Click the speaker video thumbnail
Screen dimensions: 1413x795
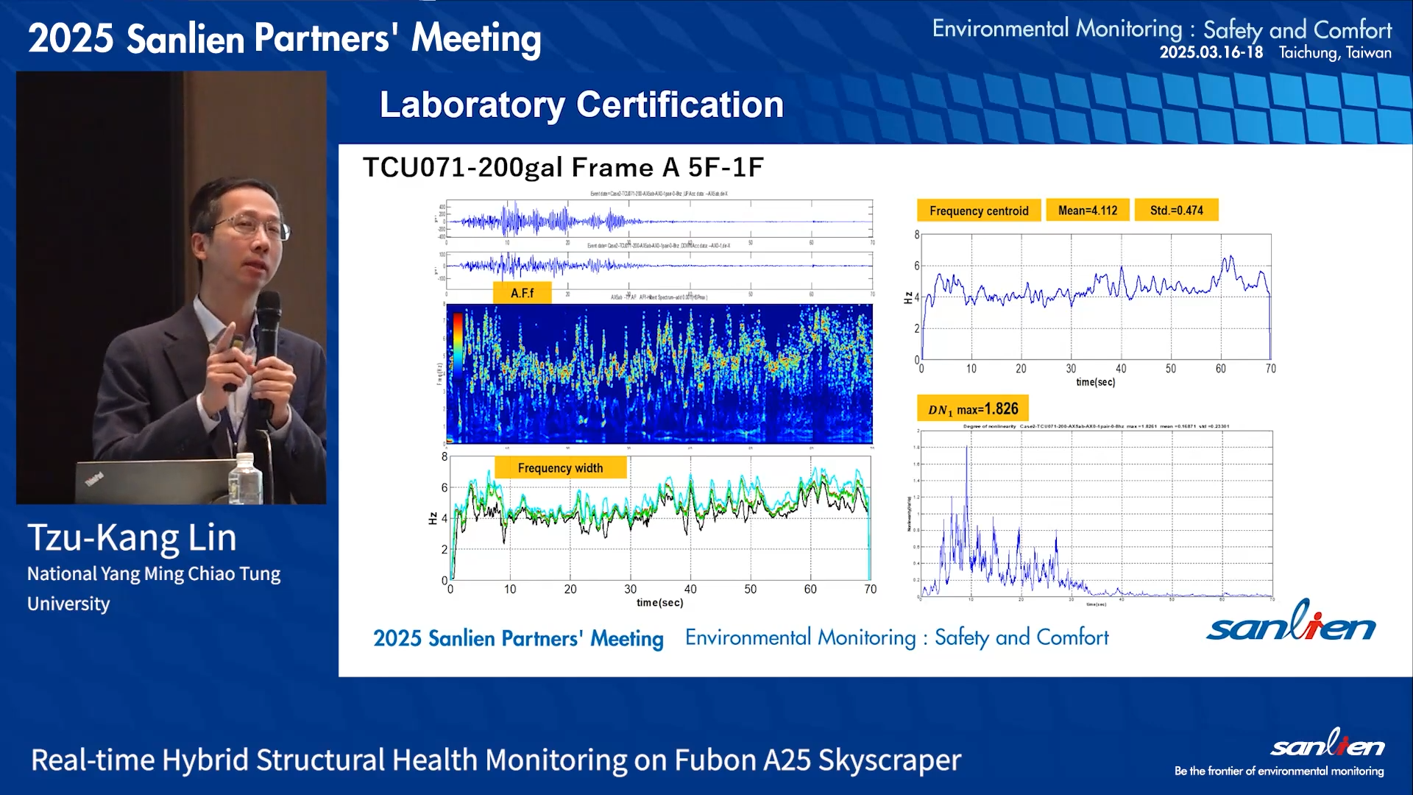pos(171,287)
